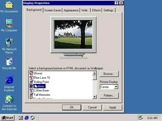
Task: Click the system tray network icon
Action: [x=140, y=118]
